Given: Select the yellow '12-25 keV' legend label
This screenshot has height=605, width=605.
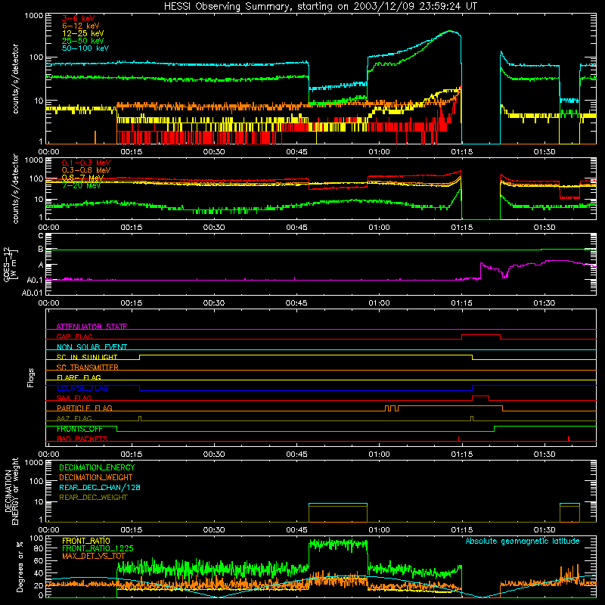Looking at the screenshot, I should [83, 33].
